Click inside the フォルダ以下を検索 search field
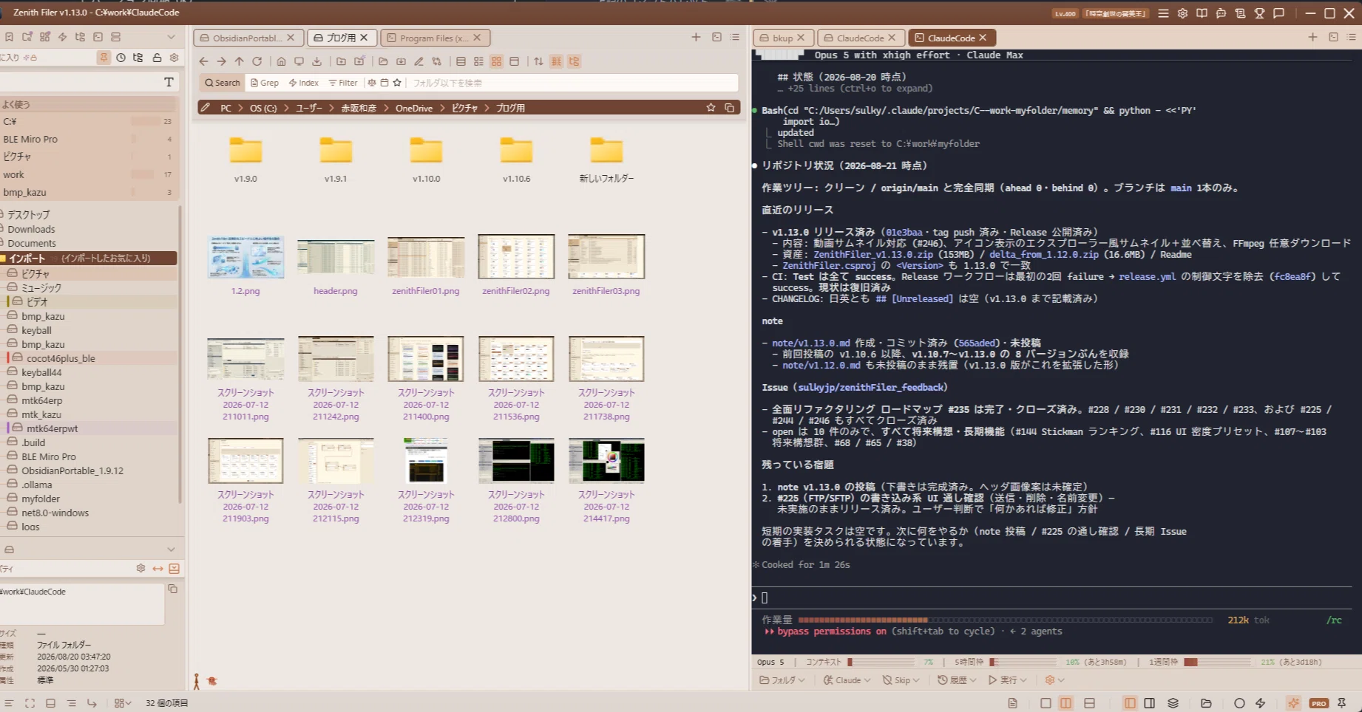This screenshot has width=1362, height=712. [x=573, y=83]
